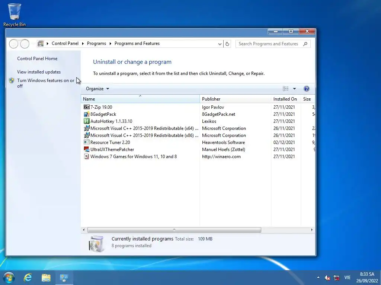Click the Control Panel taskbar button

coord(64,278)
